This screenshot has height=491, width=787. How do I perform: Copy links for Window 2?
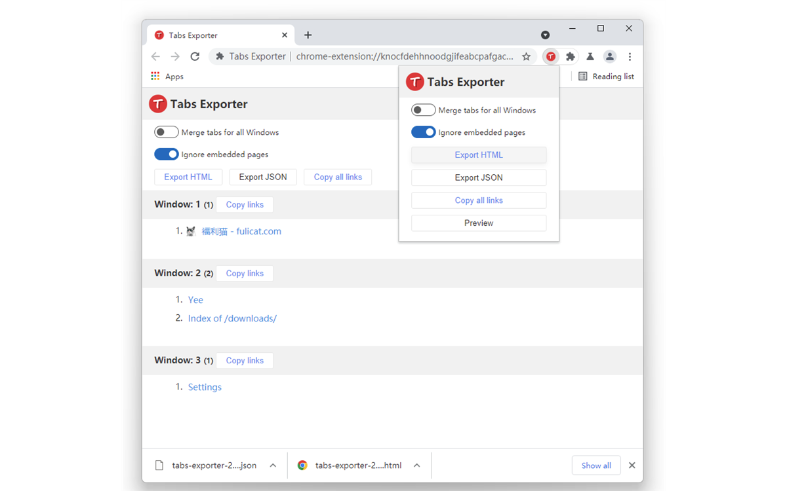pyautogui.click(x=245, y=274)
